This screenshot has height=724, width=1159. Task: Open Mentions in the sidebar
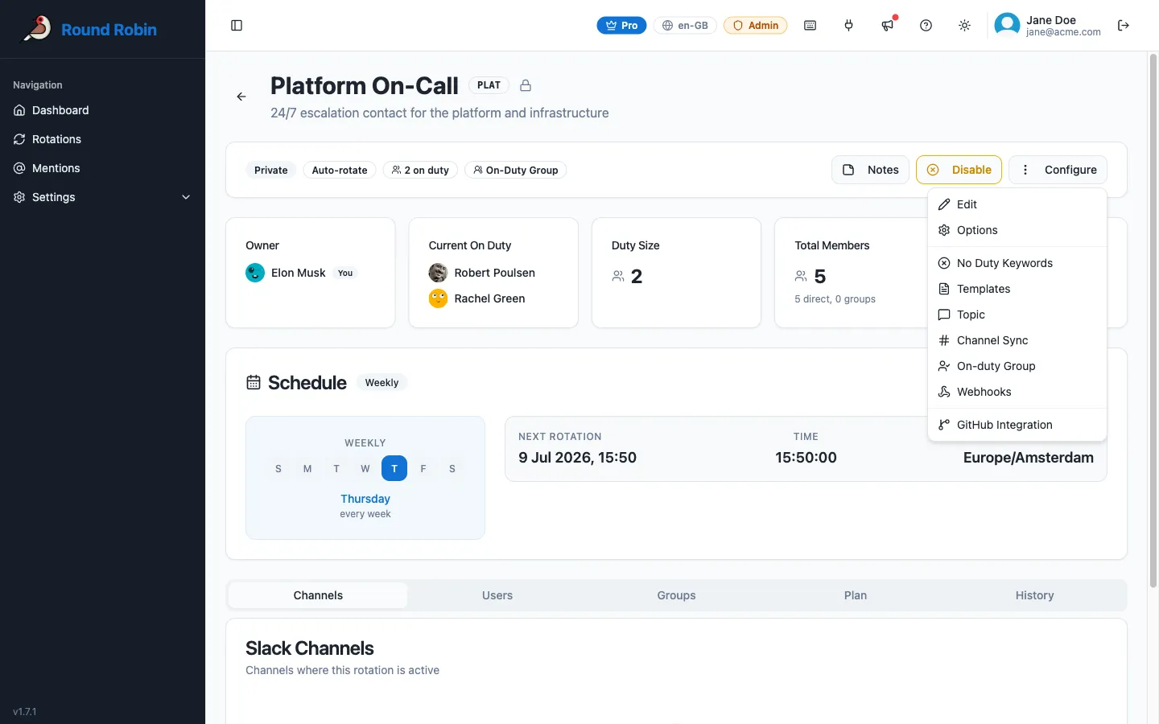pyautogui.click(x=103, y=168)
